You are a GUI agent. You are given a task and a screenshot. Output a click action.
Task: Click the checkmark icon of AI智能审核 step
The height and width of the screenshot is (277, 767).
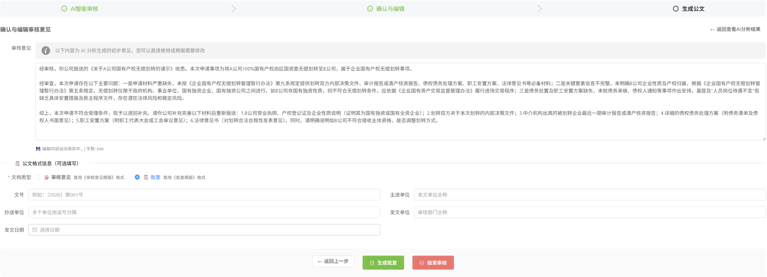[x=64, y=9]
